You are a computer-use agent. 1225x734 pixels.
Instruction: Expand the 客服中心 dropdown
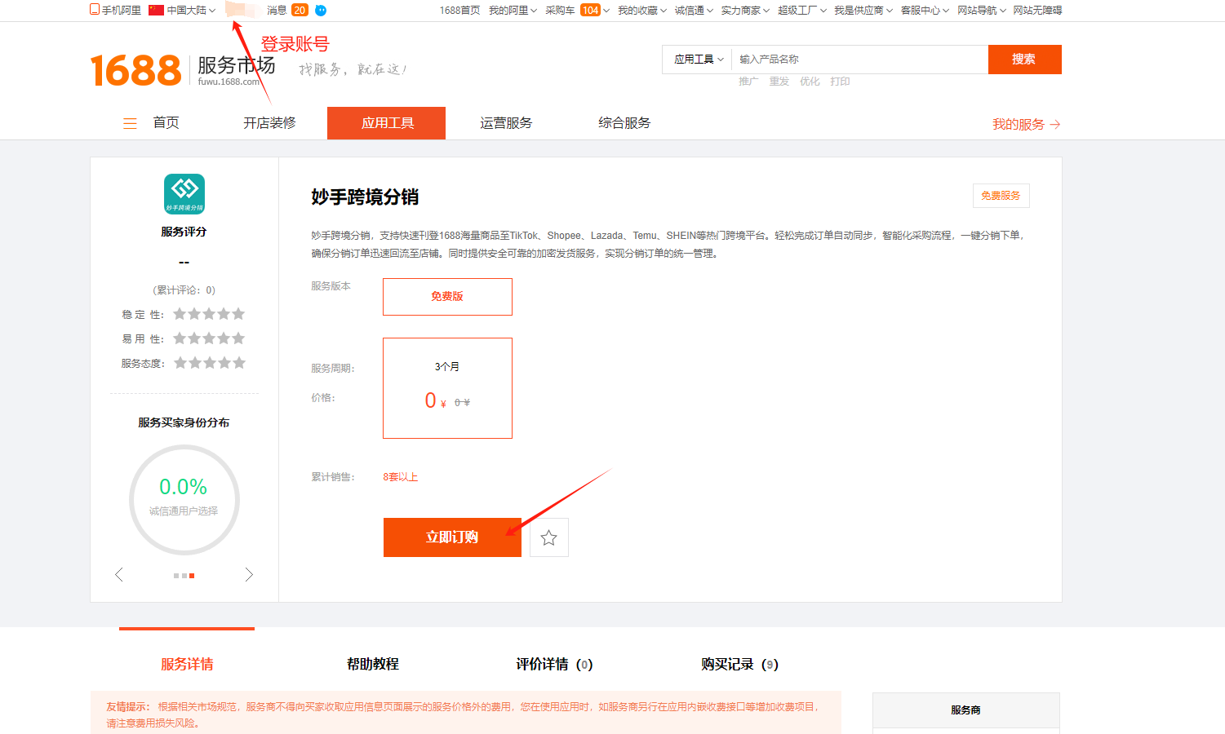point(925,10)
